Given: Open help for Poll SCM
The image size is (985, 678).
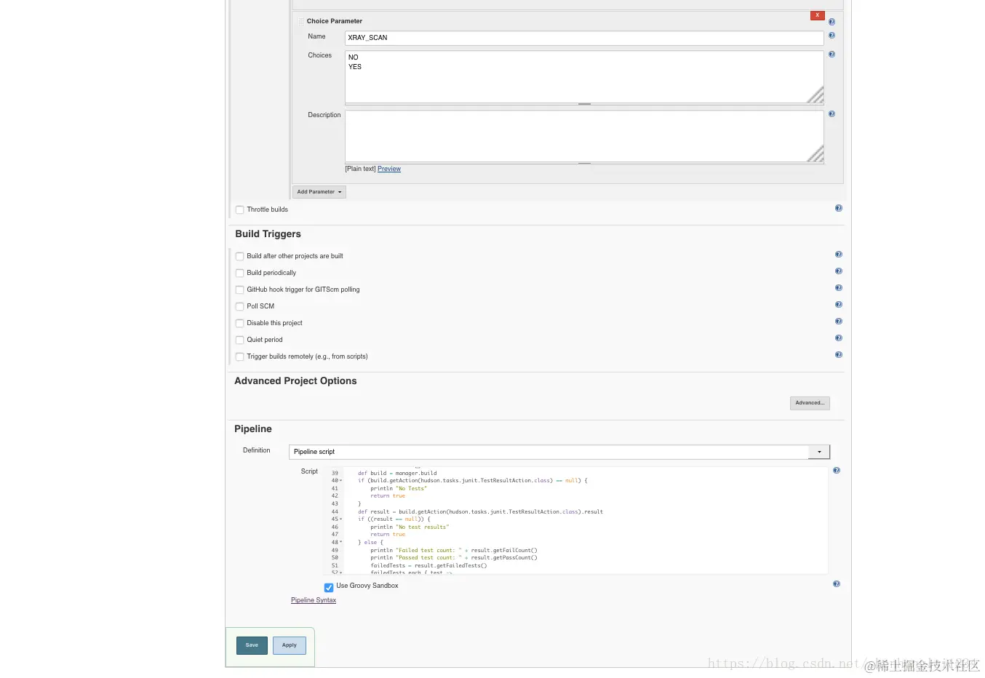Looking at the screenshot, I should (839, 305).
